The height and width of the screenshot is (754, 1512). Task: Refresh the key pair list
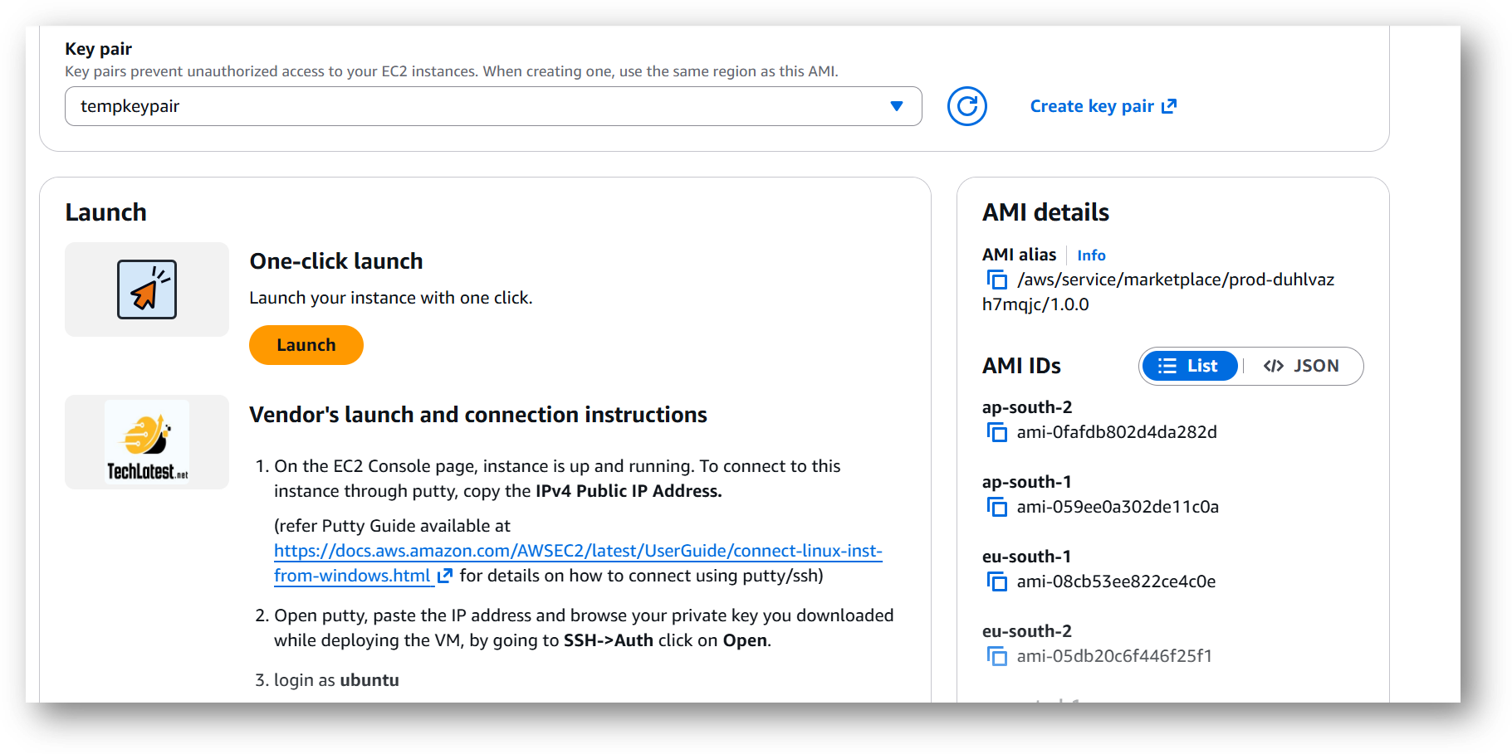click(966, 106)
